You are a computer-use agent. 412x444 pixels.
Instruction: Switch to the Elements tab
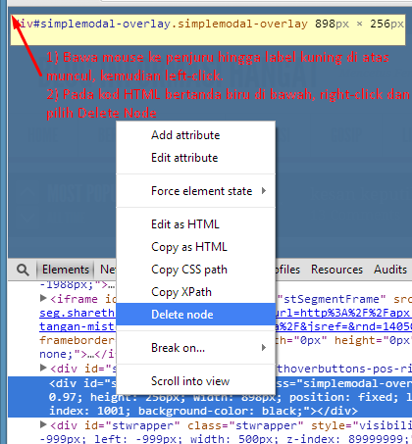(x=66, y=270)
